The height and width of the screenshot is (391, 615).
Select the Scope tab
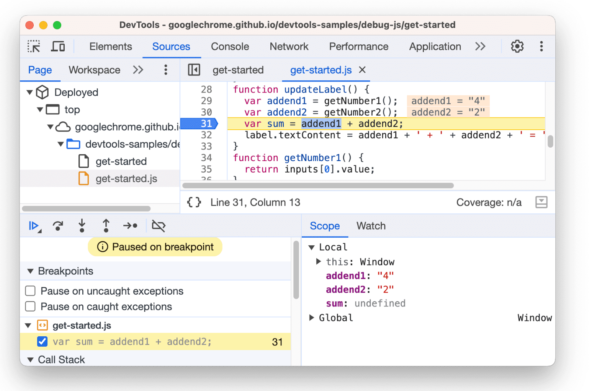(x=325, y=226)
